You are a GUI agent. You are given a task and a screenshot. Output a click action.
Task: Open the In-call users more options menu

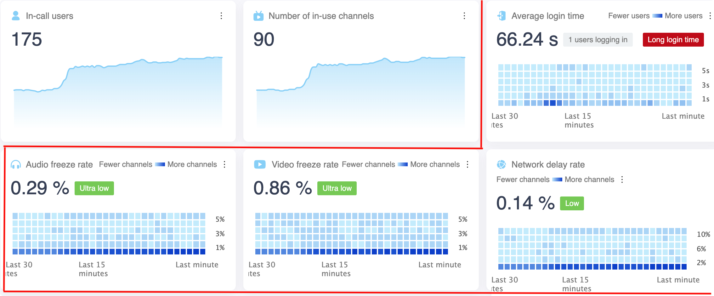[221, 16]
